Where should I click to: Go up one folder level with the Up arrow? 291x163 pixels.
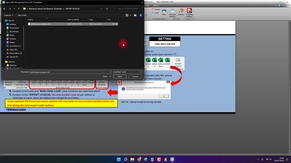click(x=19, y=9)
